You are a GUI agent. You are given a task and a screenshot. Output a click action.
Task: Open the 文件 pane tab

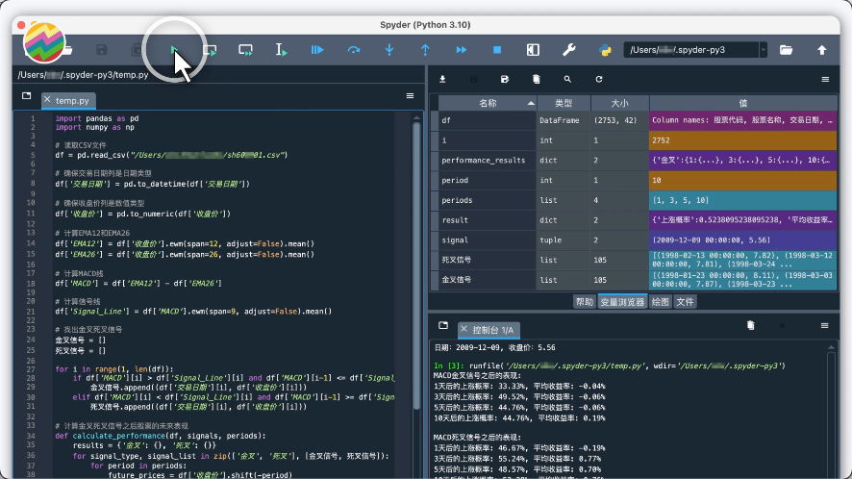[685, 301]
